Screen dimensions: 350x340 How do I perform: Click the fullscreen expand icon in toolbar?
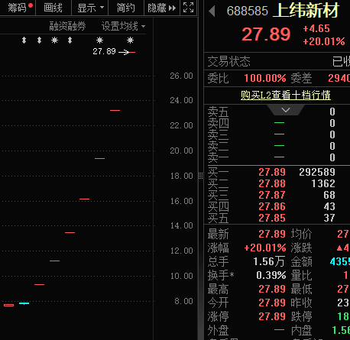pos(188,8)
